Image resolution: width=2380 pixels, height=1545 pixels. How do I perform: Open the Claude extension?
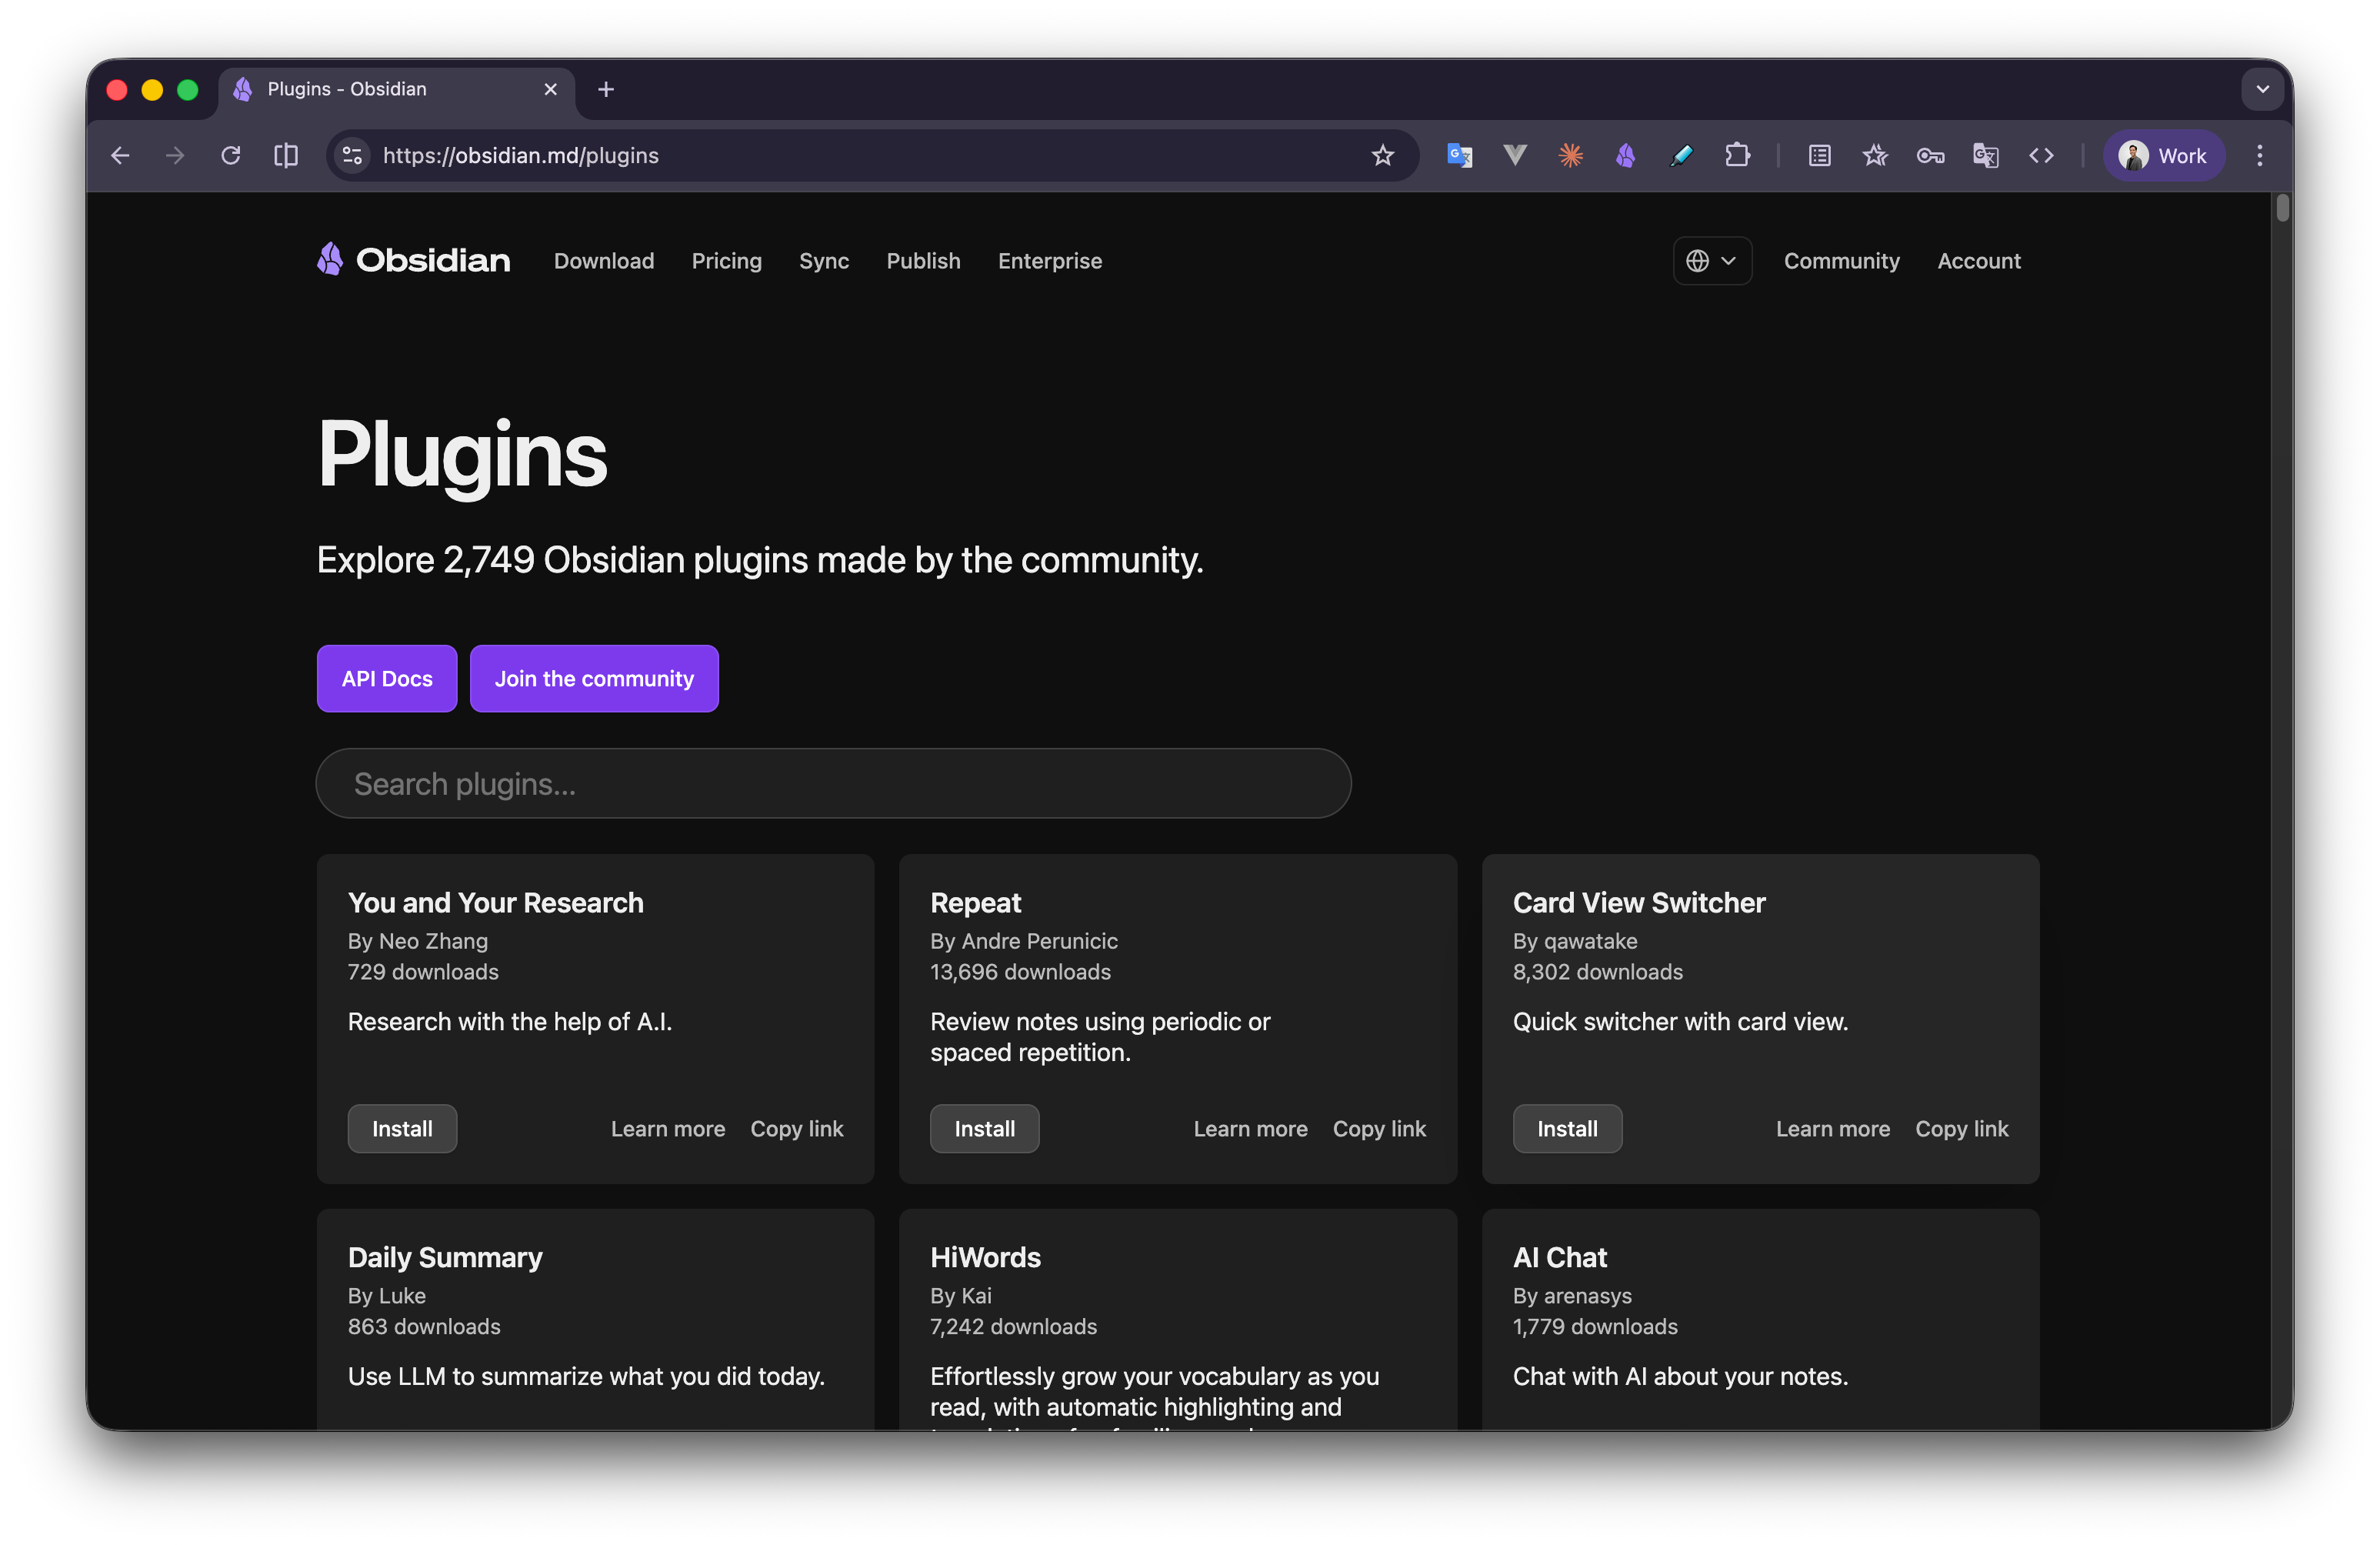coord(1570,155)
